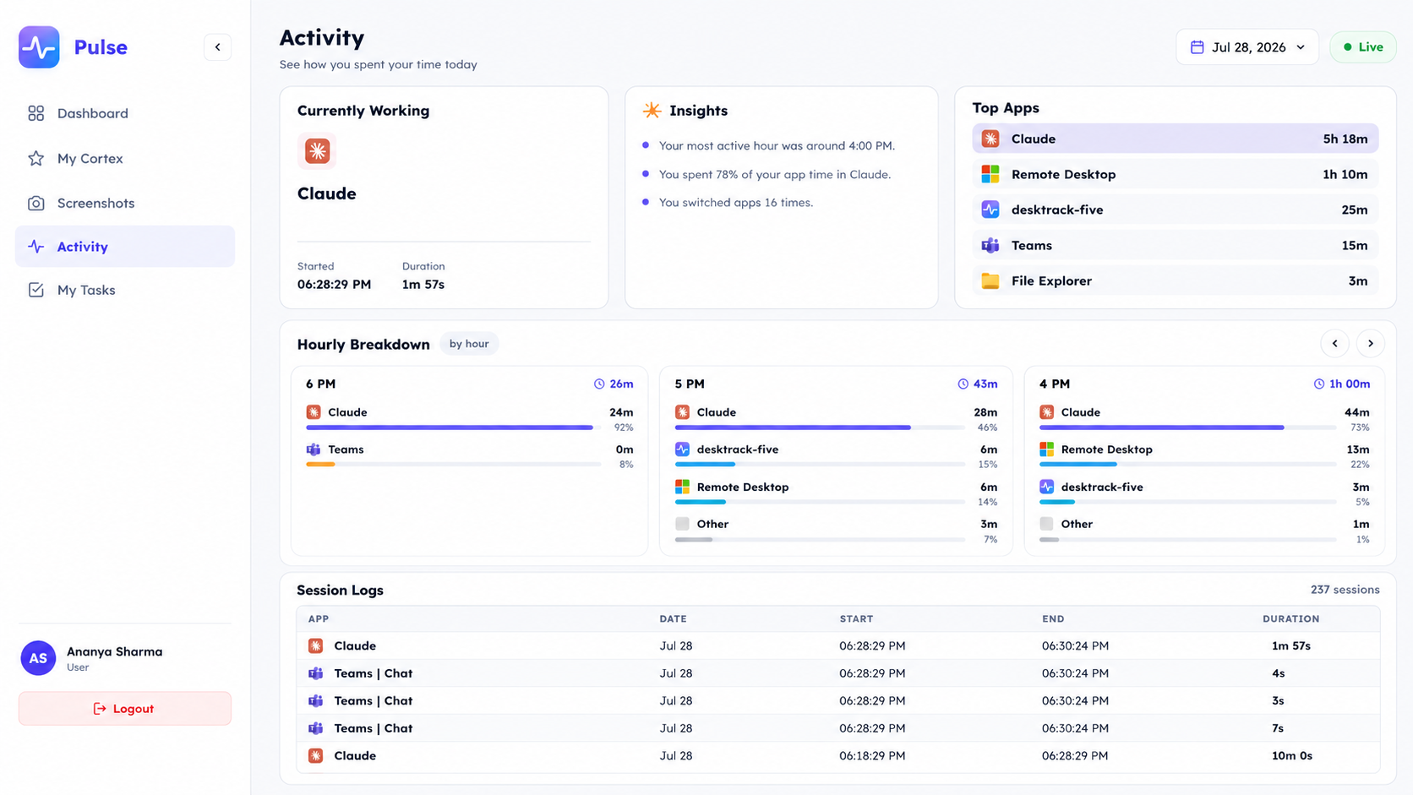Select Claude row in Top Apps
1413x795 pixels.
tap(1176, 139)
